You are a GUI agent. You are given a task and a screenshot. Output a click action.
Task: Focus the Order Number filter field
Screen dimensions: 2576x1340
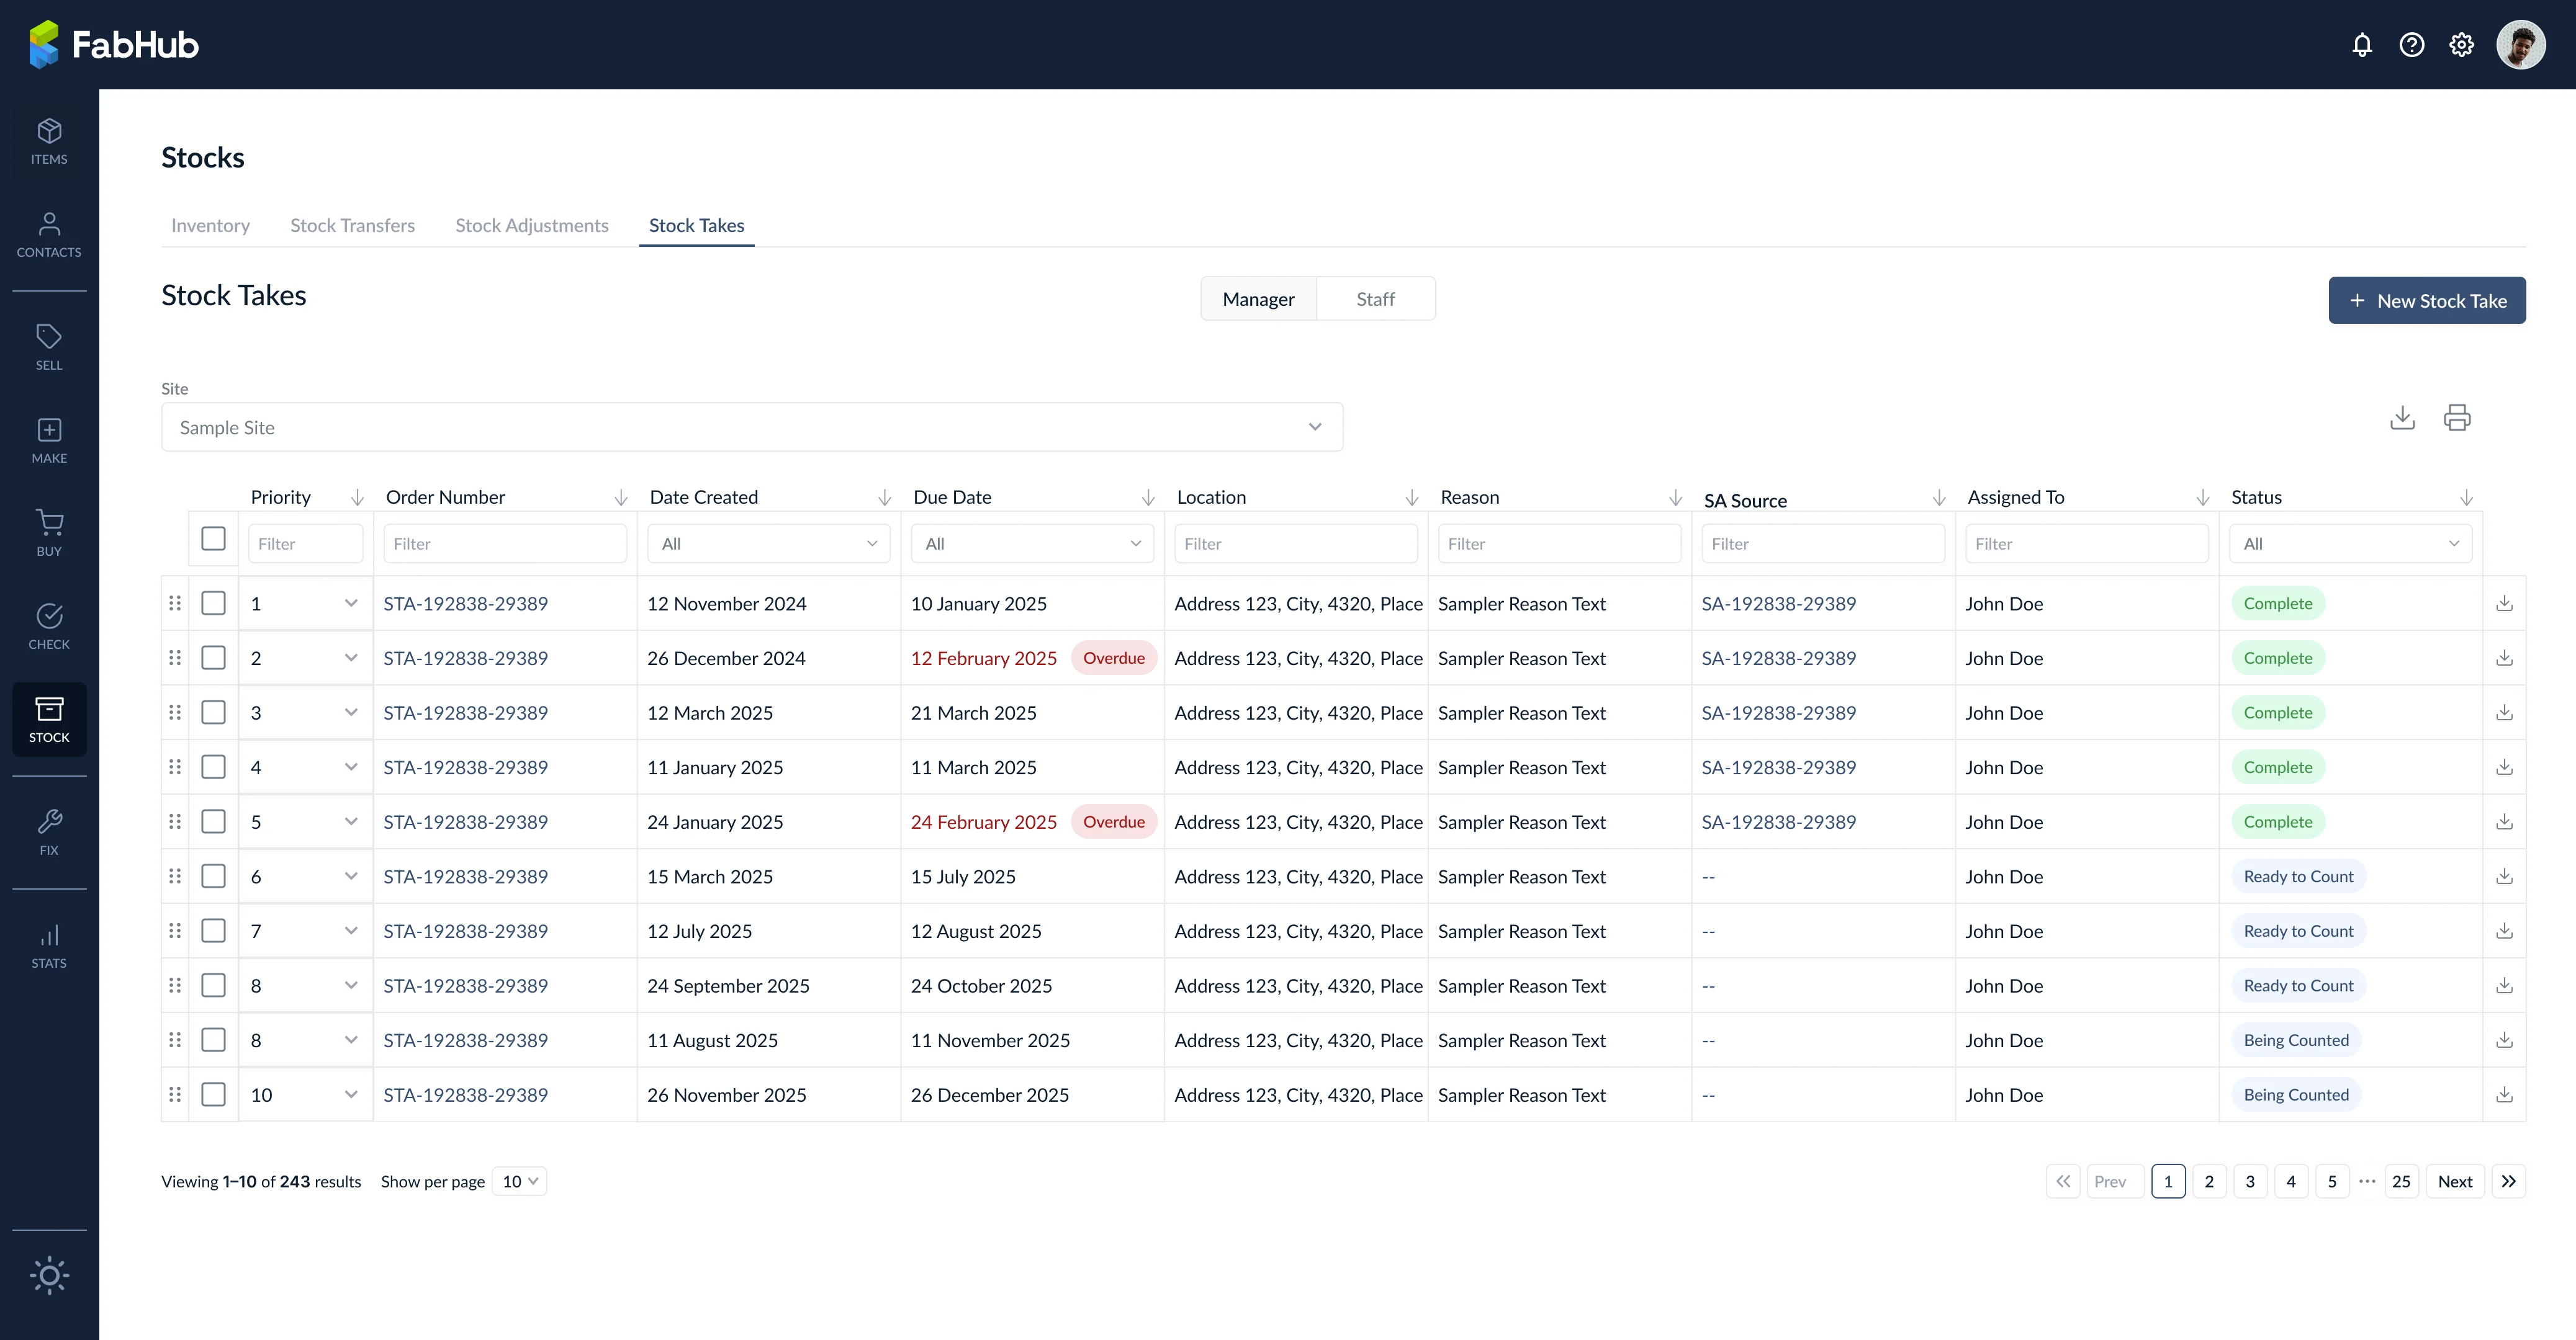(x=505, y=543)
